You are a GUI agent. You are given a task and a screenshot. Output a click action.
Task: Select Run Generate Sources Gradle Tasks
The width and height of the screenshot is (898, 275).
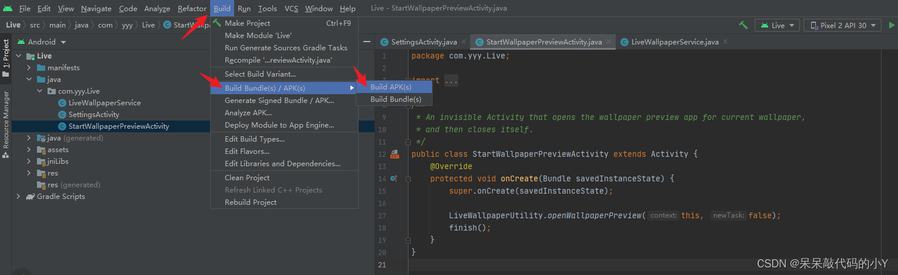click(x=284, y=48)
